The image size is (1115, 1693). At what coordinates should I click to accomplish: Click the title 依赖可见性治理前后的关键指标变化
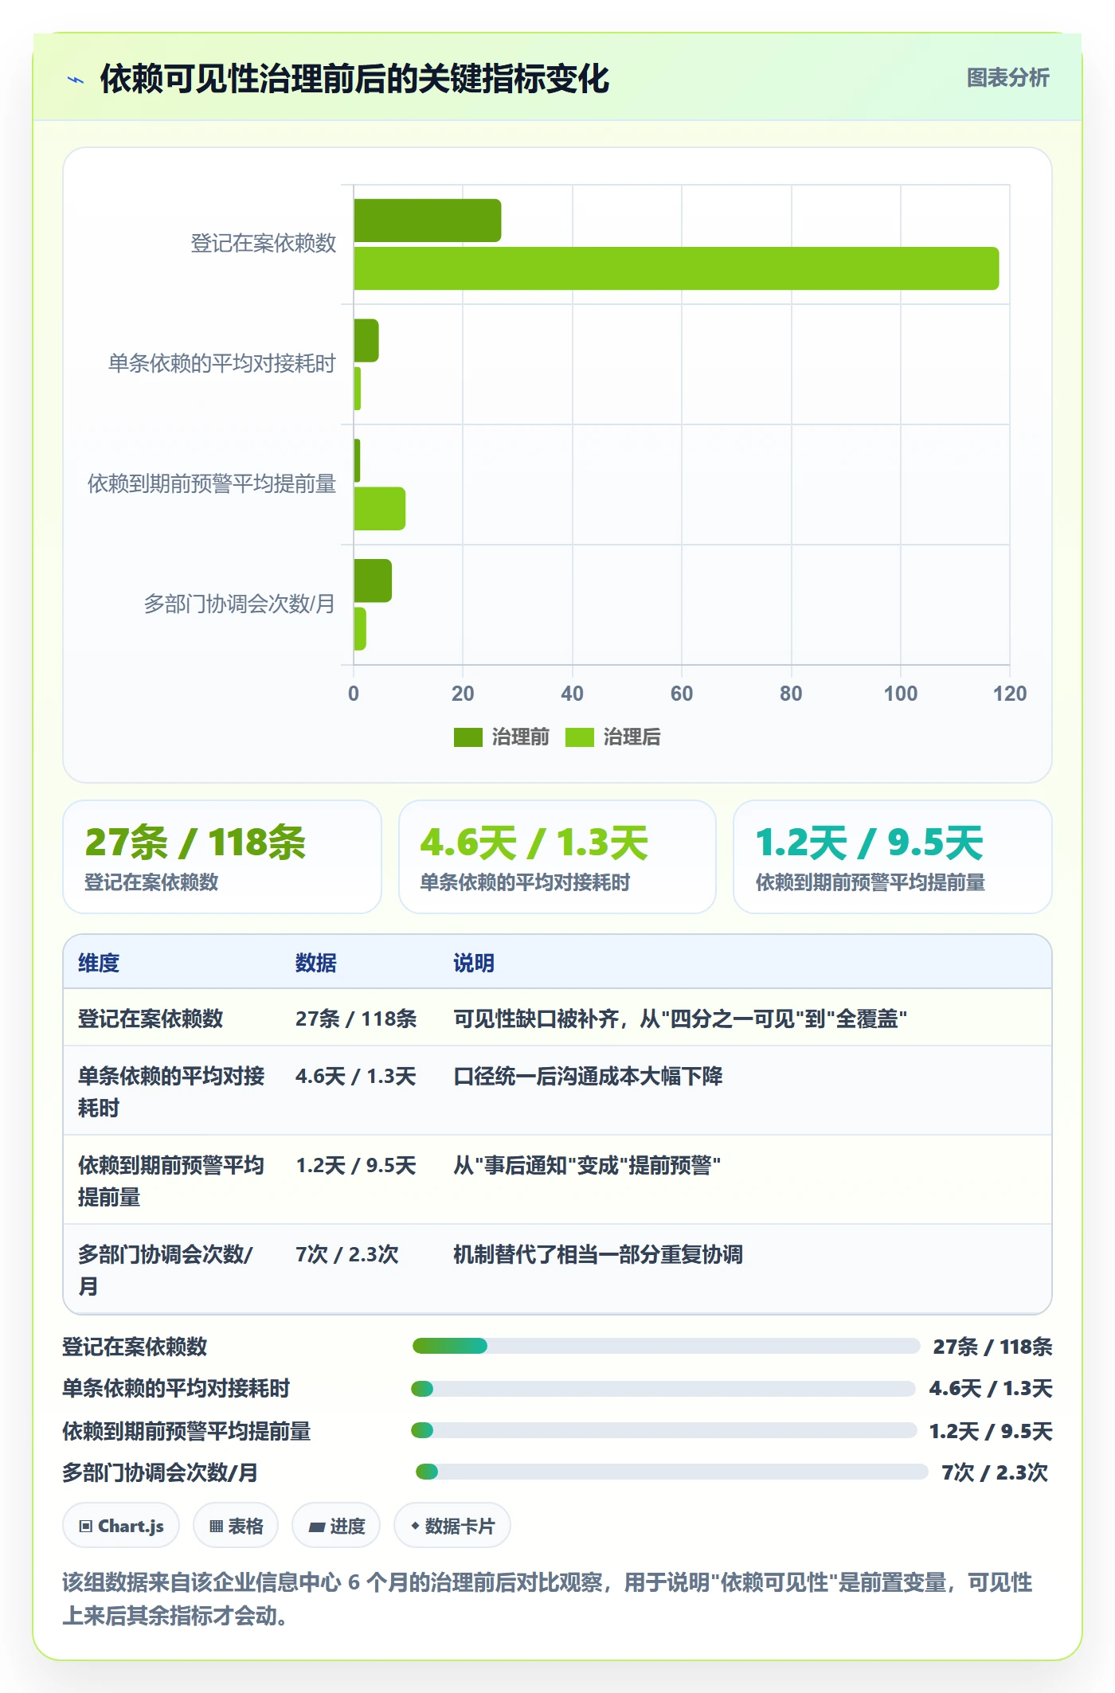coord(354,79)
